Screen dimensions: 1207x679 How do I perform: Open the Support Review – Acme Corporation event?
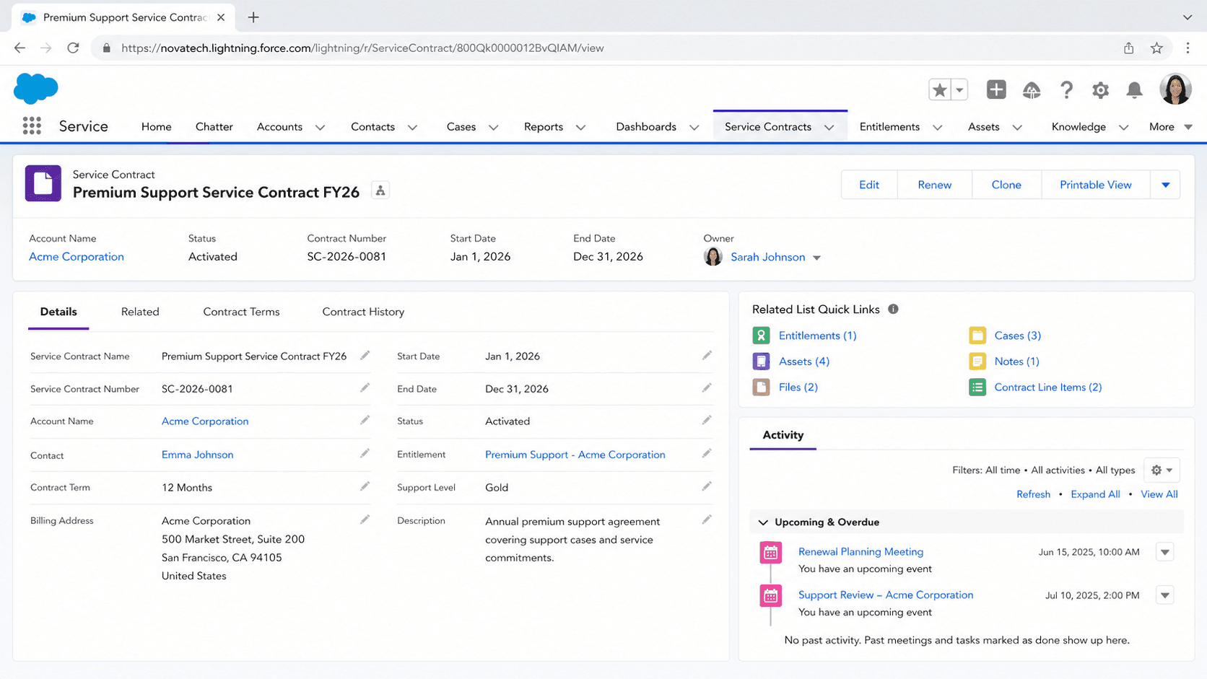[x=886, y=595]
